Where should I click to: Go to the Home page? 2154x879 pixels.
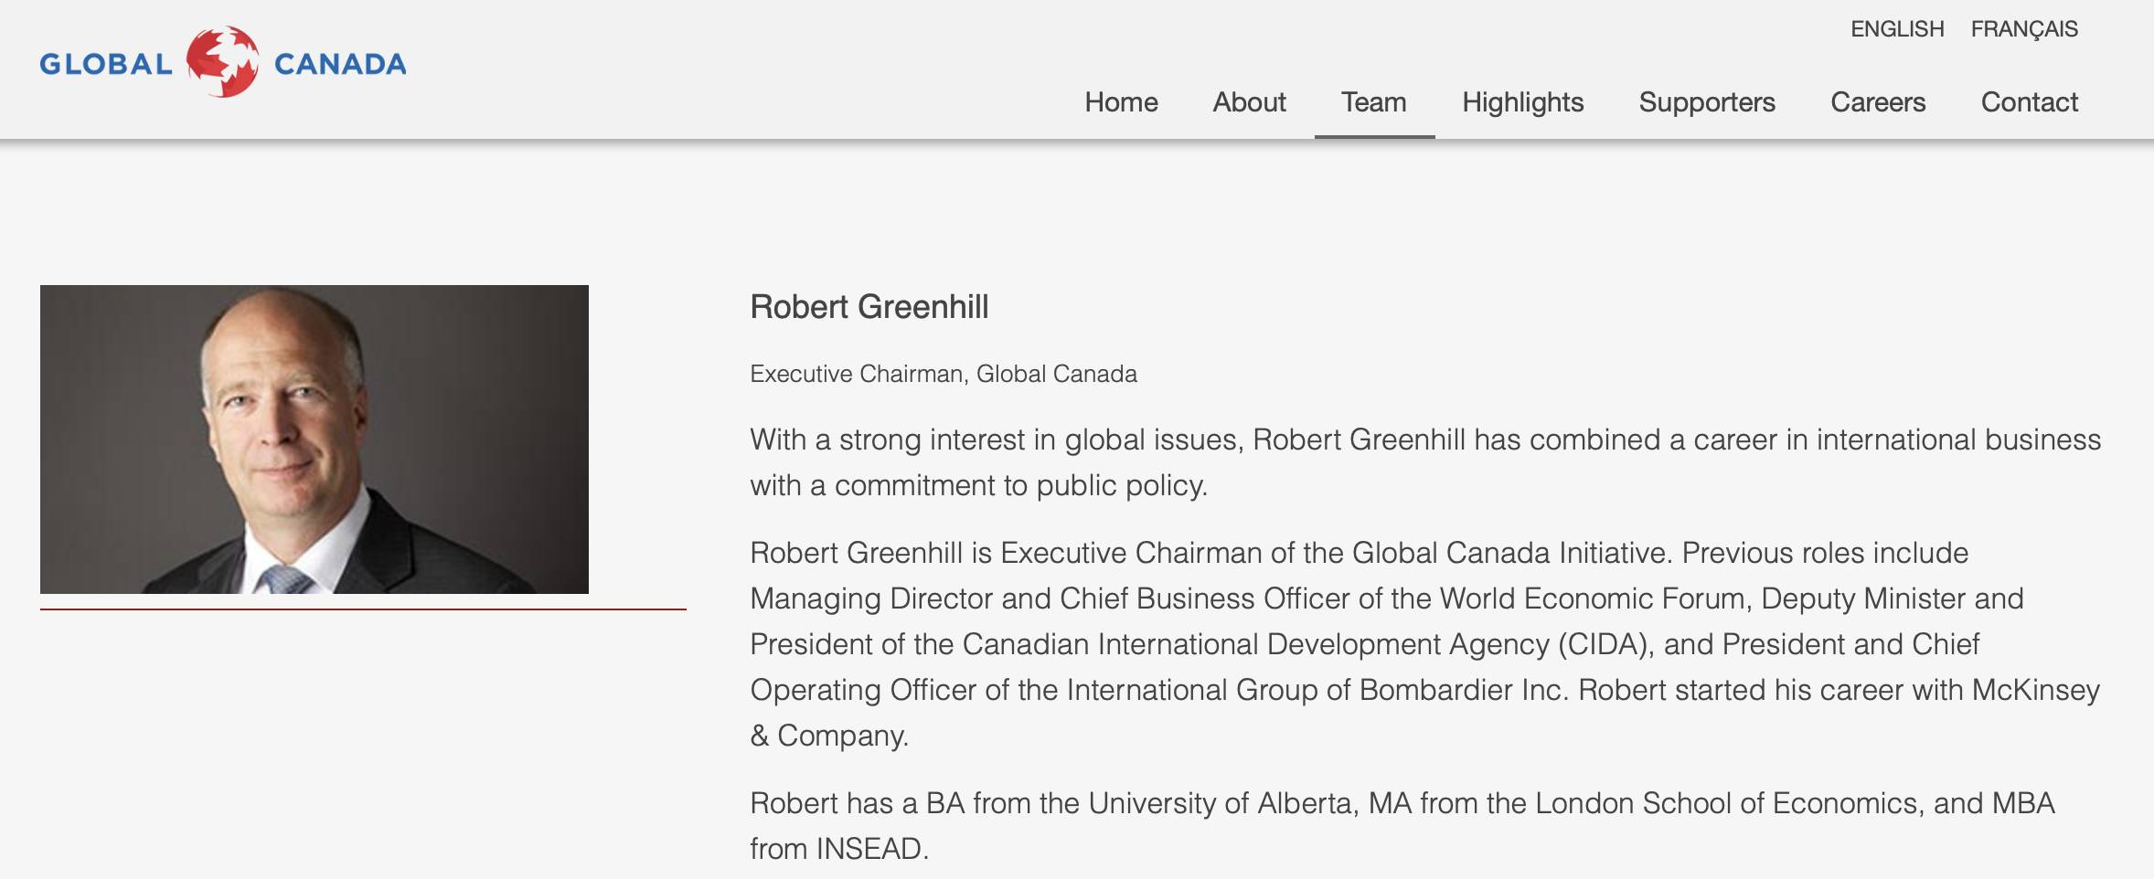pyautogui.click(x=1121, y=101)
